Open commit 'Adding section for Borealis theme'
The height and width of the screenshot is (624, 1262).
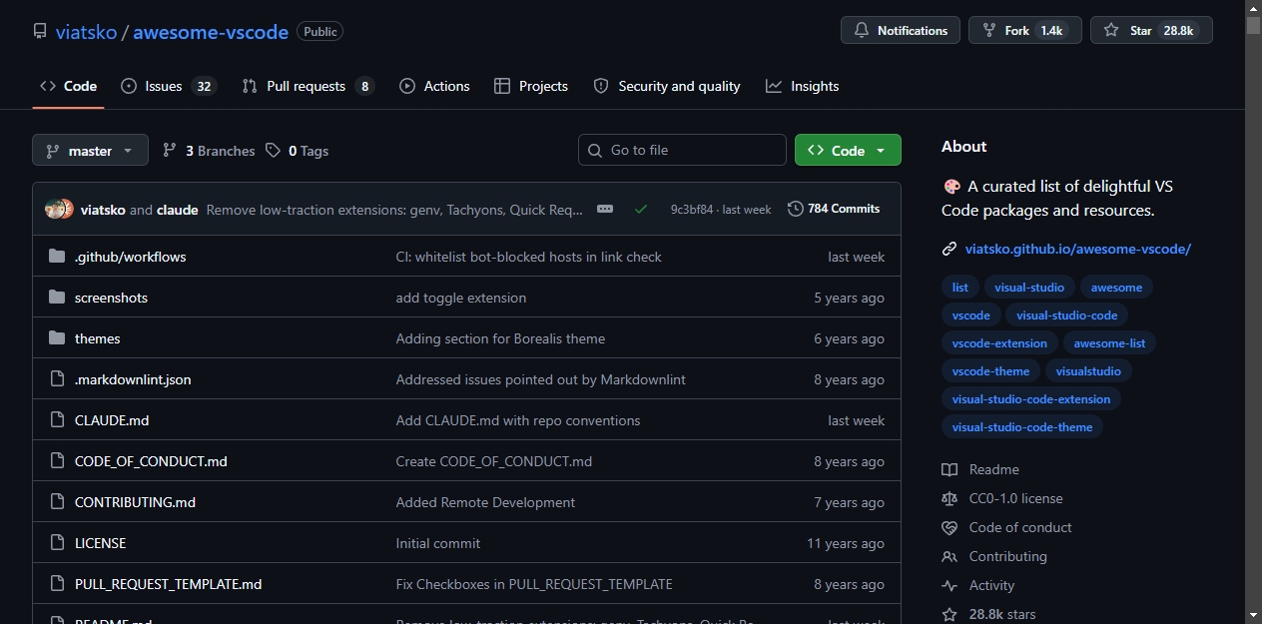(x=500, y=338)
